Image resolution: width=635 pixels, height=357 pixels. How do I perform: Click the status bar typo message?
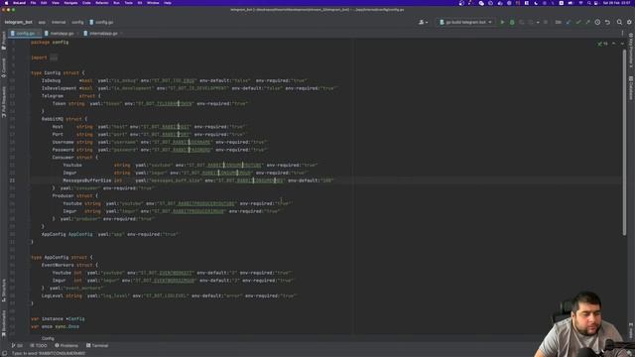tap(49, 354)
